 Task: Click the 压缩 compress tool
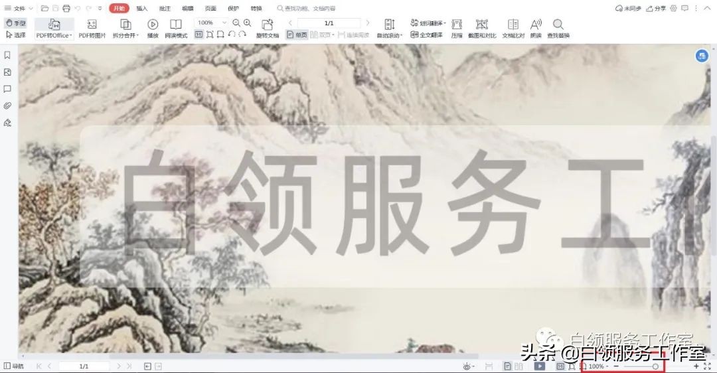pos(457,29)
